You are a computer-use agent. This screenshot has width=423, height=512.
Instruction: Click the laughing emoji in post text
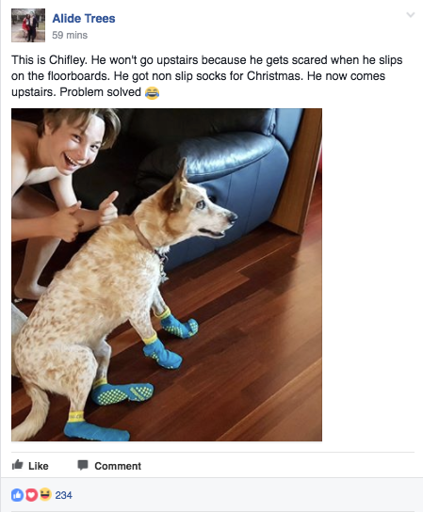[x=152, y=93]
